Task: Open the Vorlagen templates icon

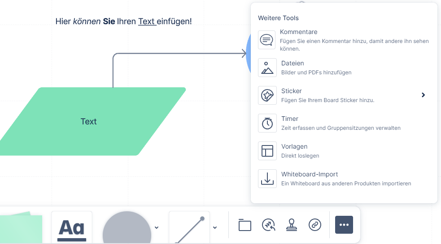Action: (x=267, y=151)
